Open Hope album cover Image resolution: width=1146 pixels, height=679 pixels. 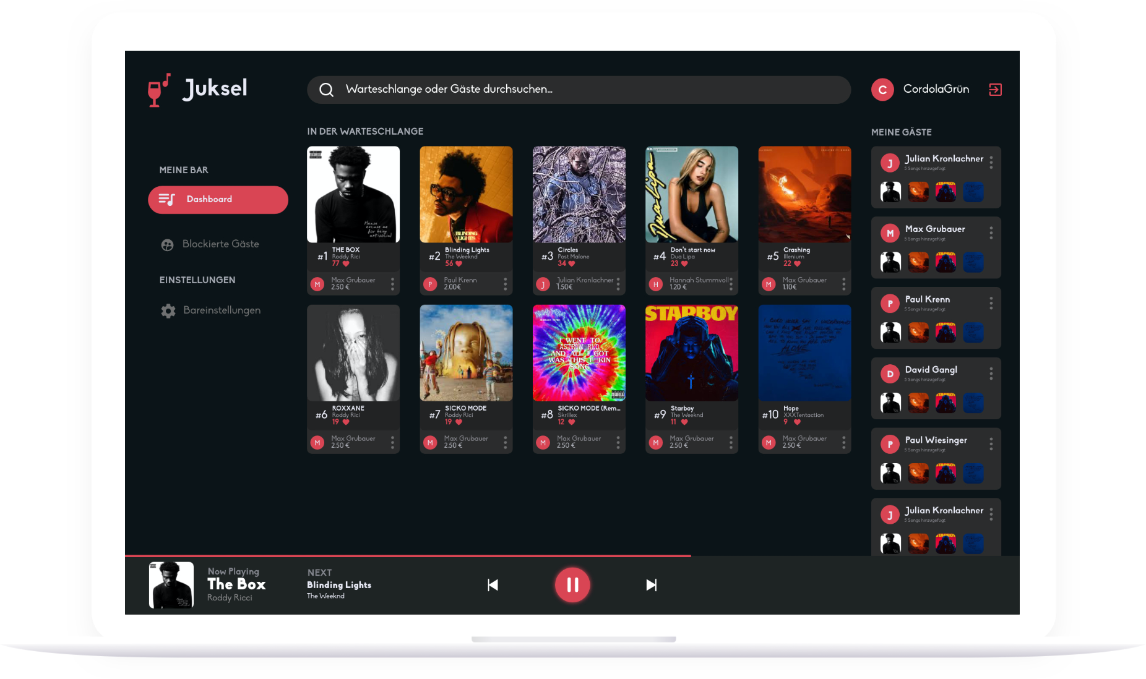tap(804, 352)
